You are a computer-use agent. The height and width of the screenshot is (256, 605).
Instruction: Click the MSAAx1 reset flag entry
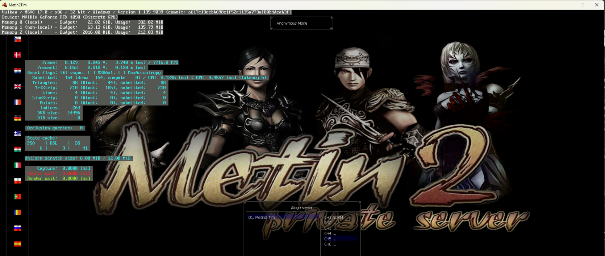(x=101, y=73)
